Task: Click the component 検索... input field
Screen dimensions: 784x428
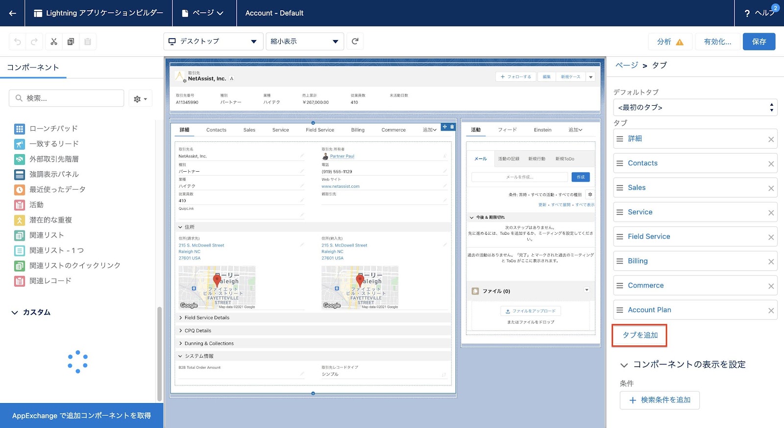Action: pyautogui.click(x=66, y=98)
